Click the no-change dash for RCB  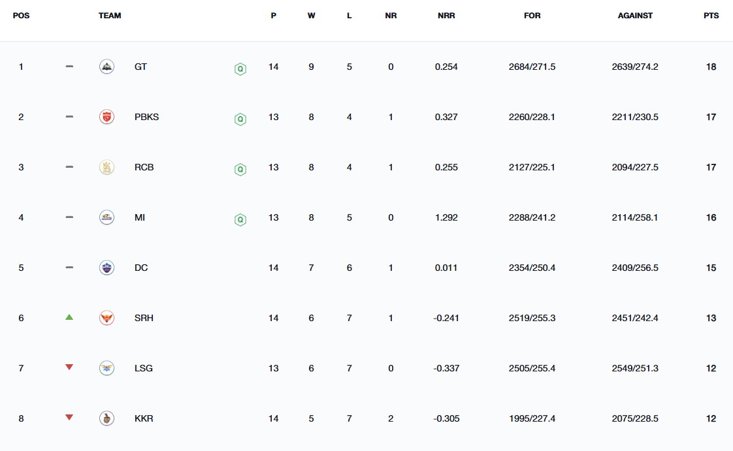coord(69,166)
